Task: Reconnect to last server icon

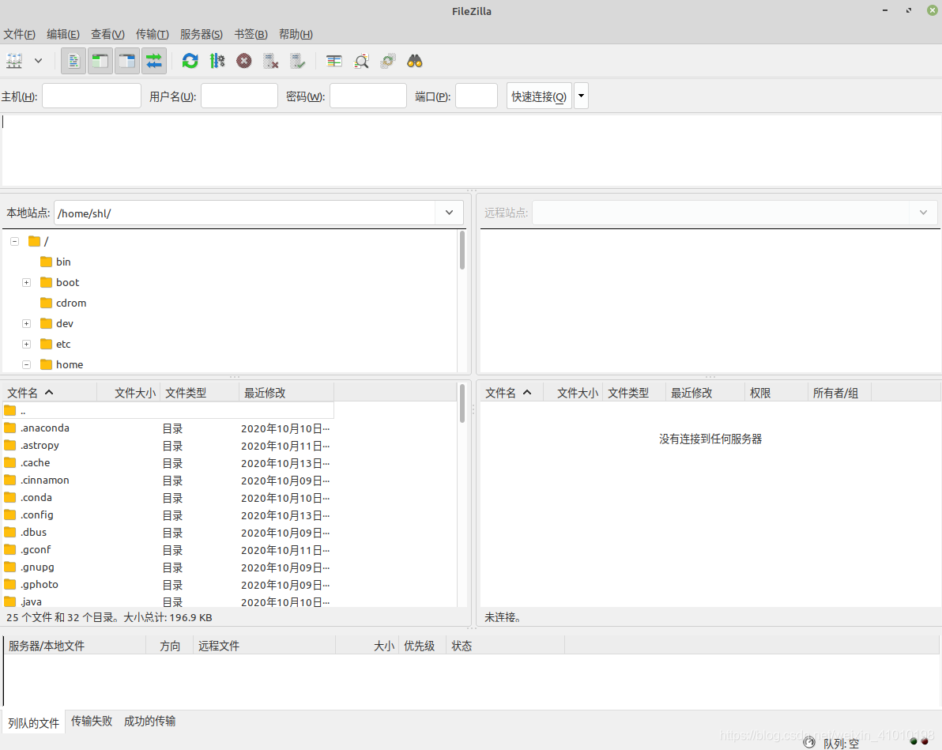Action: coord(297,61)
